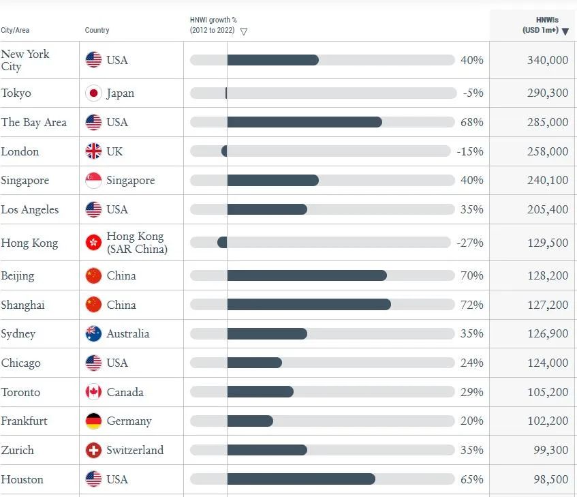Select the Shanghai city name
This screenshot has height=497, width=577.
pos(22,305)
